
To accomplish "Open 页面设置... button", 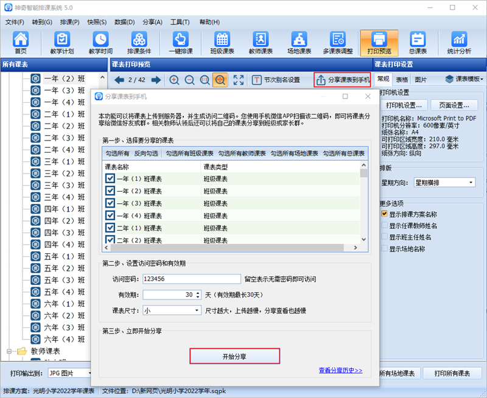I will pos(454,105).
